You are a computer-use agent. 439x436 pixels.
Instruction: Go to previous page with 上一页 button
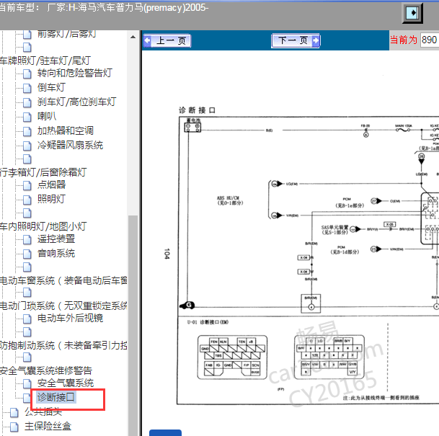167,41
